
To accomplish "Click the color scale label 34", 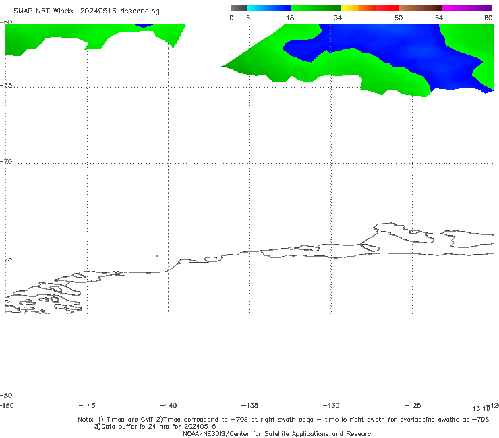I will (338, 18).
